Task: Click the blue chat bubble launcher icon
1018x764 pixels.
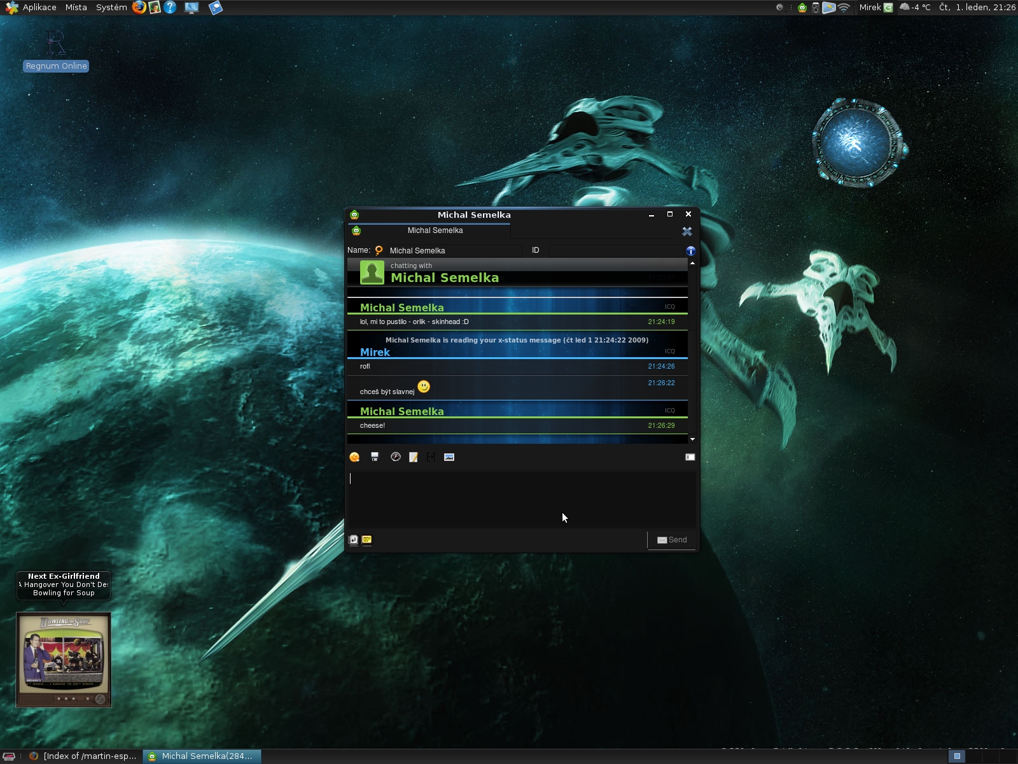Action: point(216,8)
